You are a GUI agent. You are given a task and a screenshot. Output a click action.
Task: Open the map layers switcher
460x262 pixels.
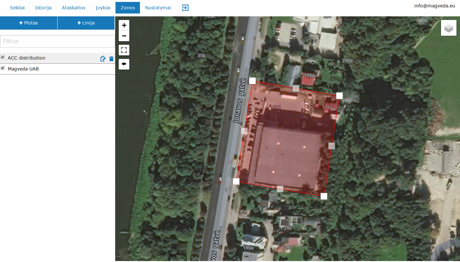pyautogui.click(x=448, y=28)
